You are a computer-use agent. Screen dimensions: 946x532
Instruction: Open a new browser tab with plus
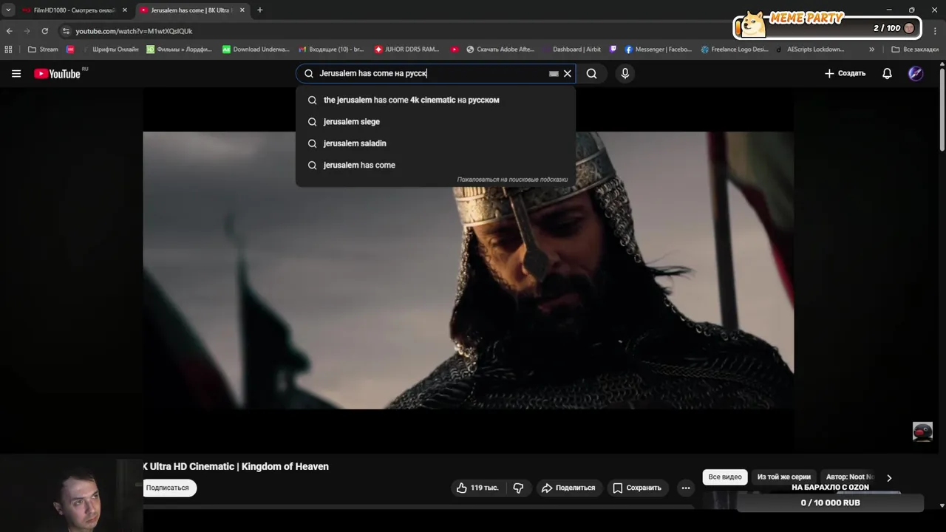(x=259, y=10)
